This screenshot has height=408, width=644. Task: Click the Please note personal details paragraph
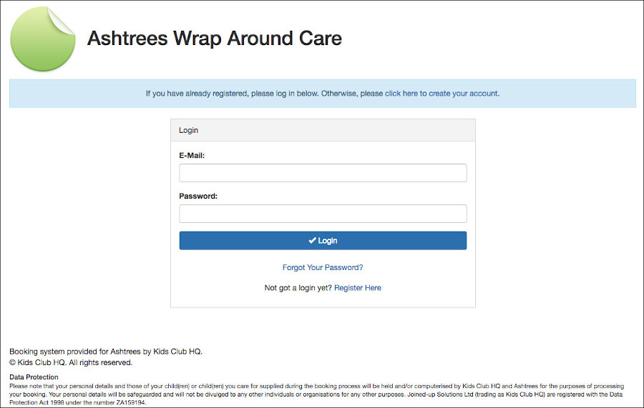[317, 394]
